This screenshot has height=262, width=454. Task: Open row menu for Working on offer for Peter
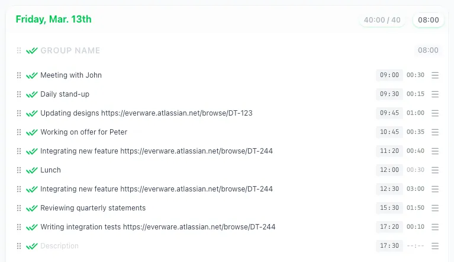coord(435,132)
